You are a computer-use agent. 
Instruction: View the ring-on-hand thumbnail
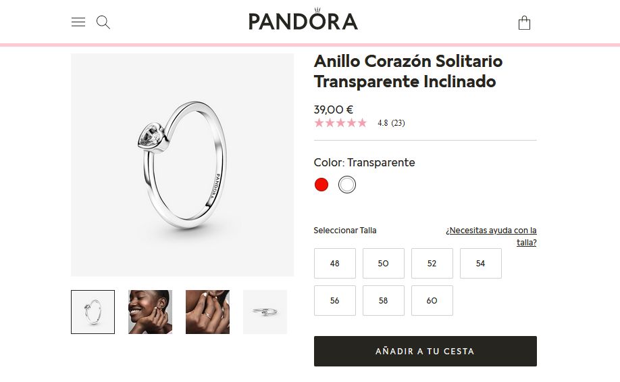pyautogui.click(x=207, y=312)
